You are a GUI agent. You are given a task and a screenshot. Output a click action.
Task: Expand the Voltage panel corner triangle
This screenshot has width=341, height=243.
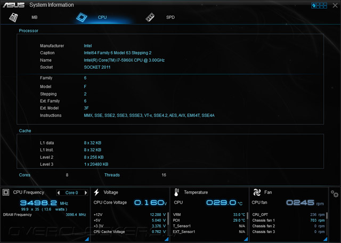pos(167,239)
